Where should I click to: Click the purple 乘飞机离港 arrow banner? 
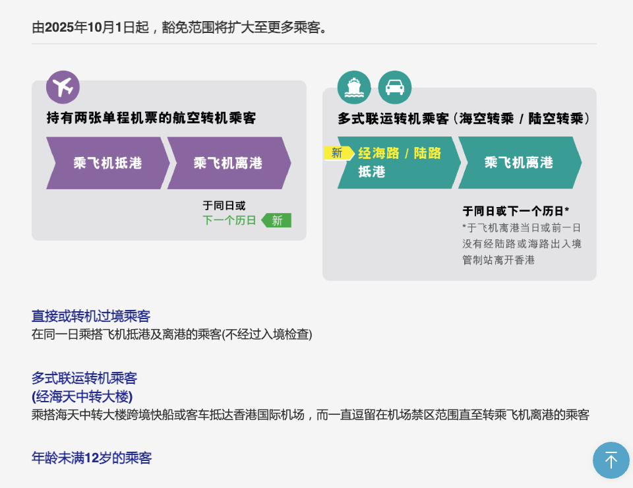coord(227,163)
